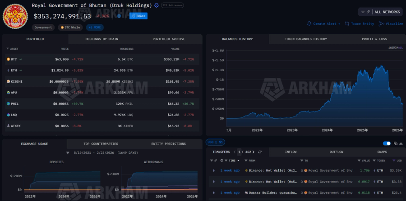Open the globe icon beside Share
The image size is (406, 201).
click(x=119, y=16)
